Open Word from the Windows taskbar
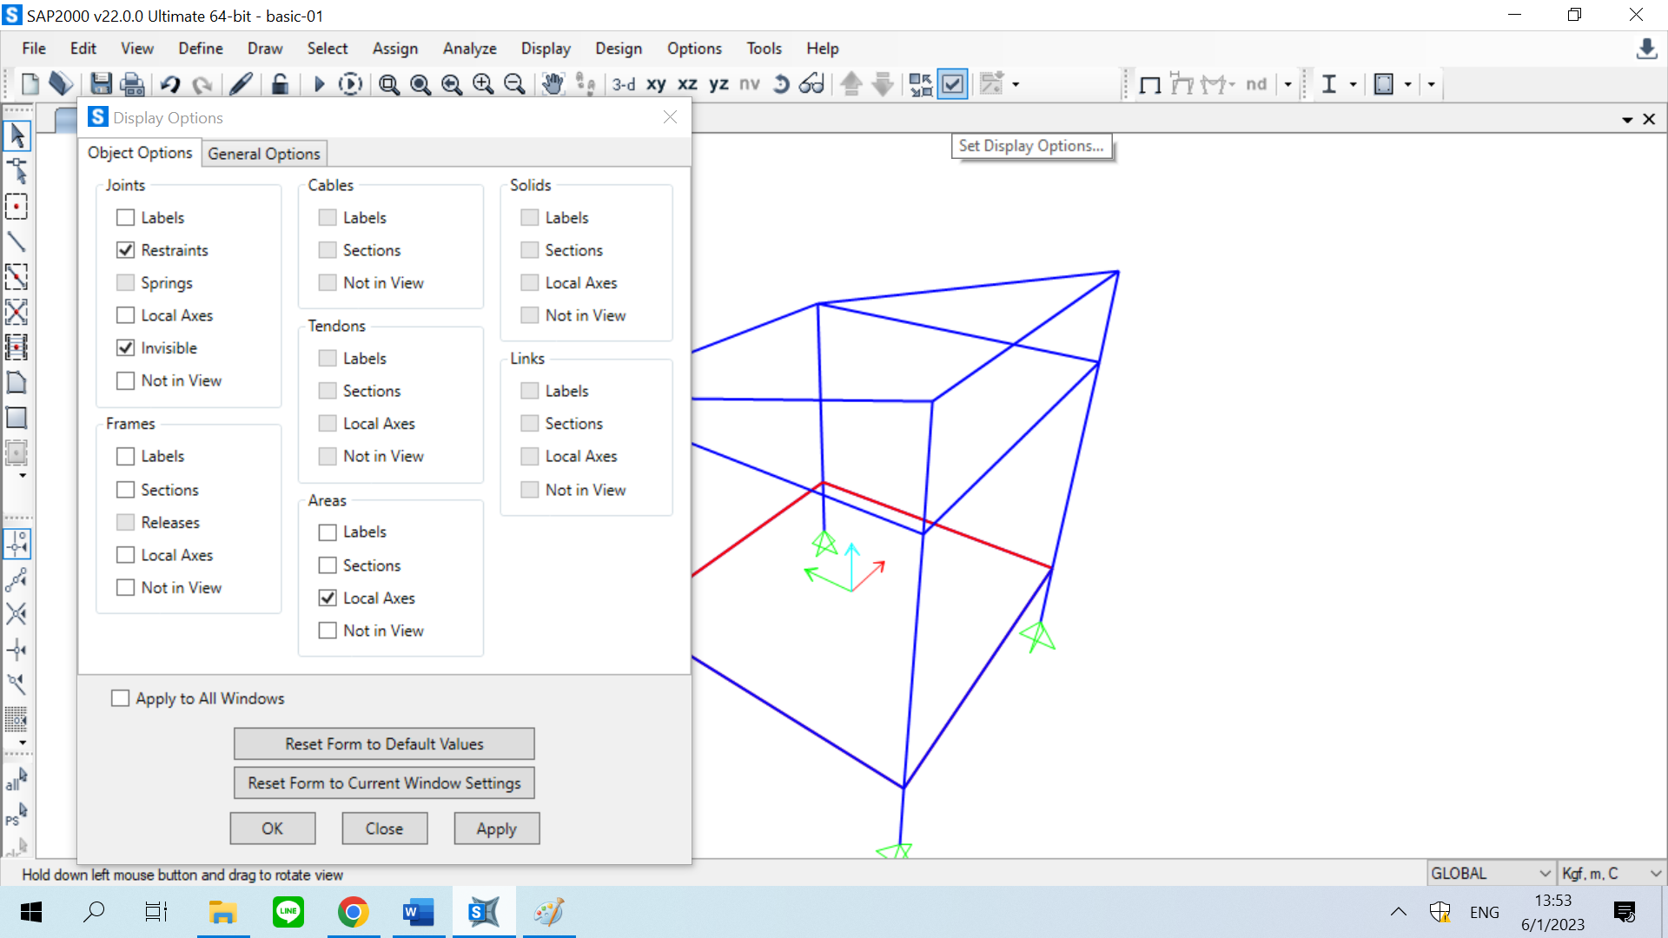Screen dimensions: 1668x938 418,912
